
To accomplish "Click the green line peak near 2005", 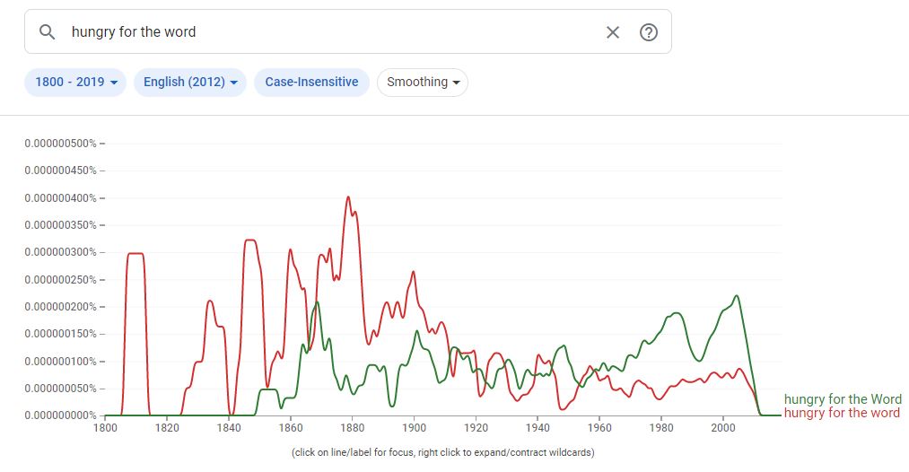I will (x=737, y=296).
